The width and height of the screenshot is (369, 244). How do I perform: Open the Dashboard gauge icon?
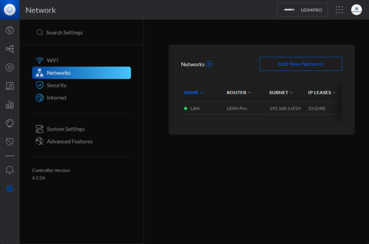9,30
